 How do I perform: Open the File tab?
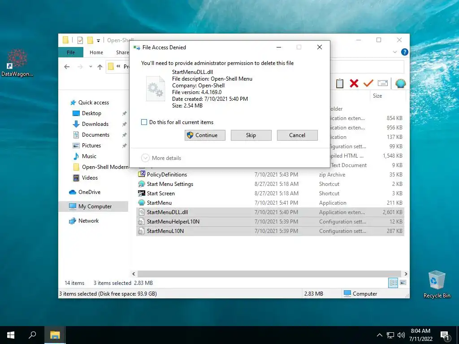tap(71, 52)
